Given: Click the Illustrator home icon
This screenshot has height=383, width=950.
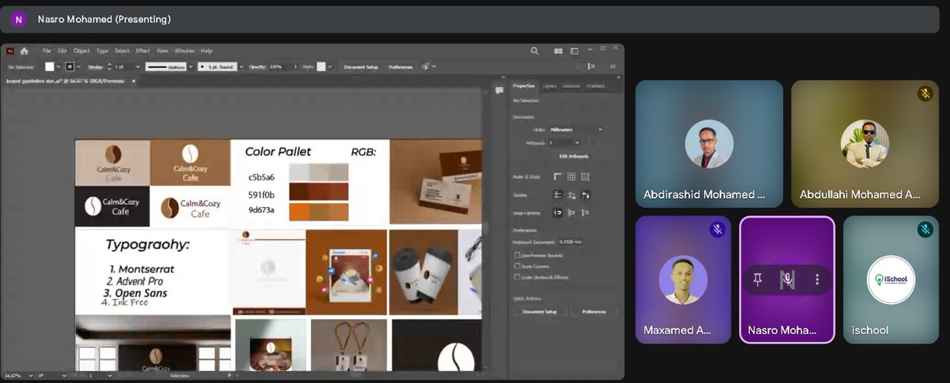Looking at the screenshot, I should 25,51.
